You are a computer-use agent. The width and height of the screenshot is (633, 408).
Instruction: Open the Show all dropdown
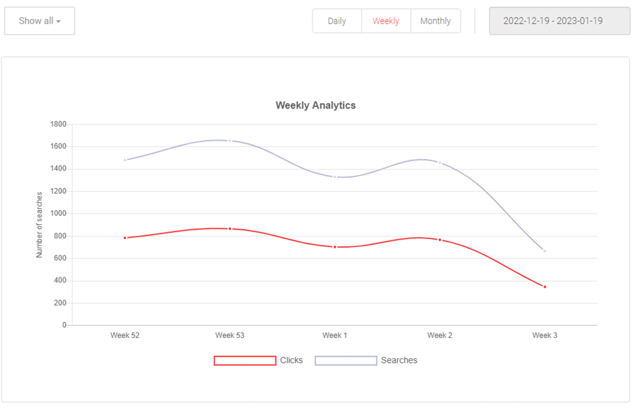[39, 21]
